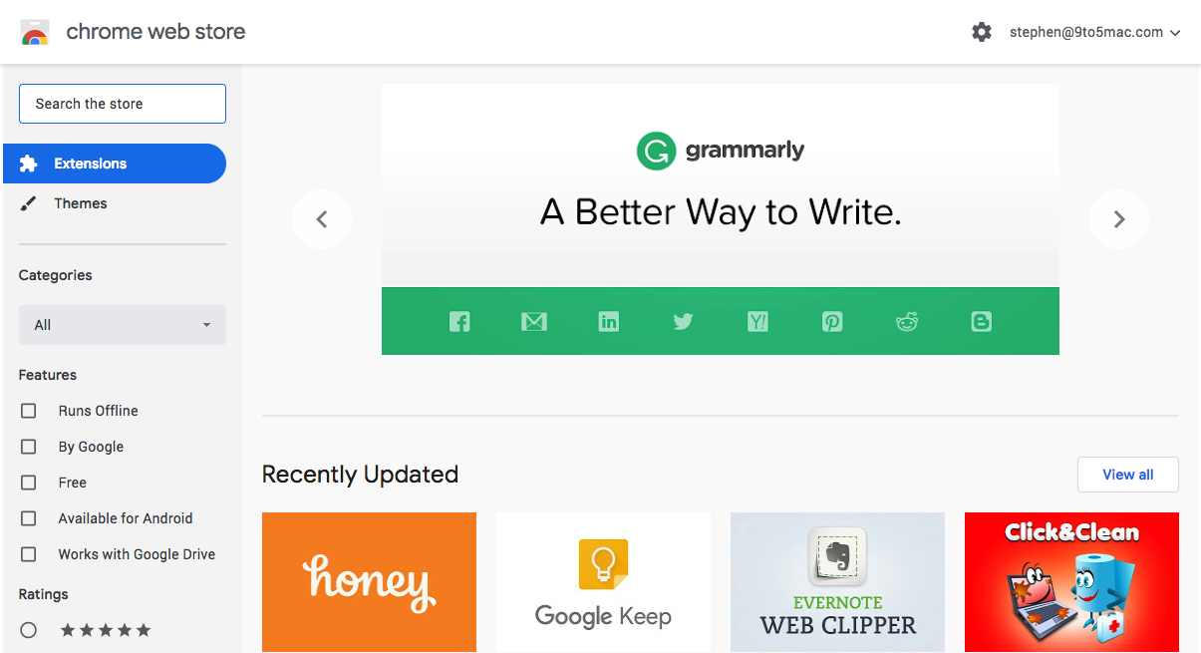Expand the stephen@9to5mac.com account menu
The width and height of the screenshot is (1201, 653).
1094,32
